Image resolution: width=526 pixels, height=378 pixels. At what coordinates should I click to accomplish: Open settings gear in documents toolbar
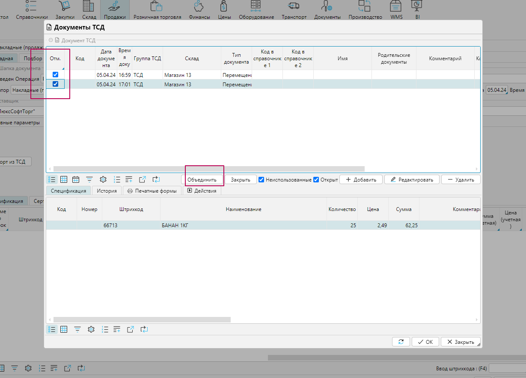tap(103, 180)
